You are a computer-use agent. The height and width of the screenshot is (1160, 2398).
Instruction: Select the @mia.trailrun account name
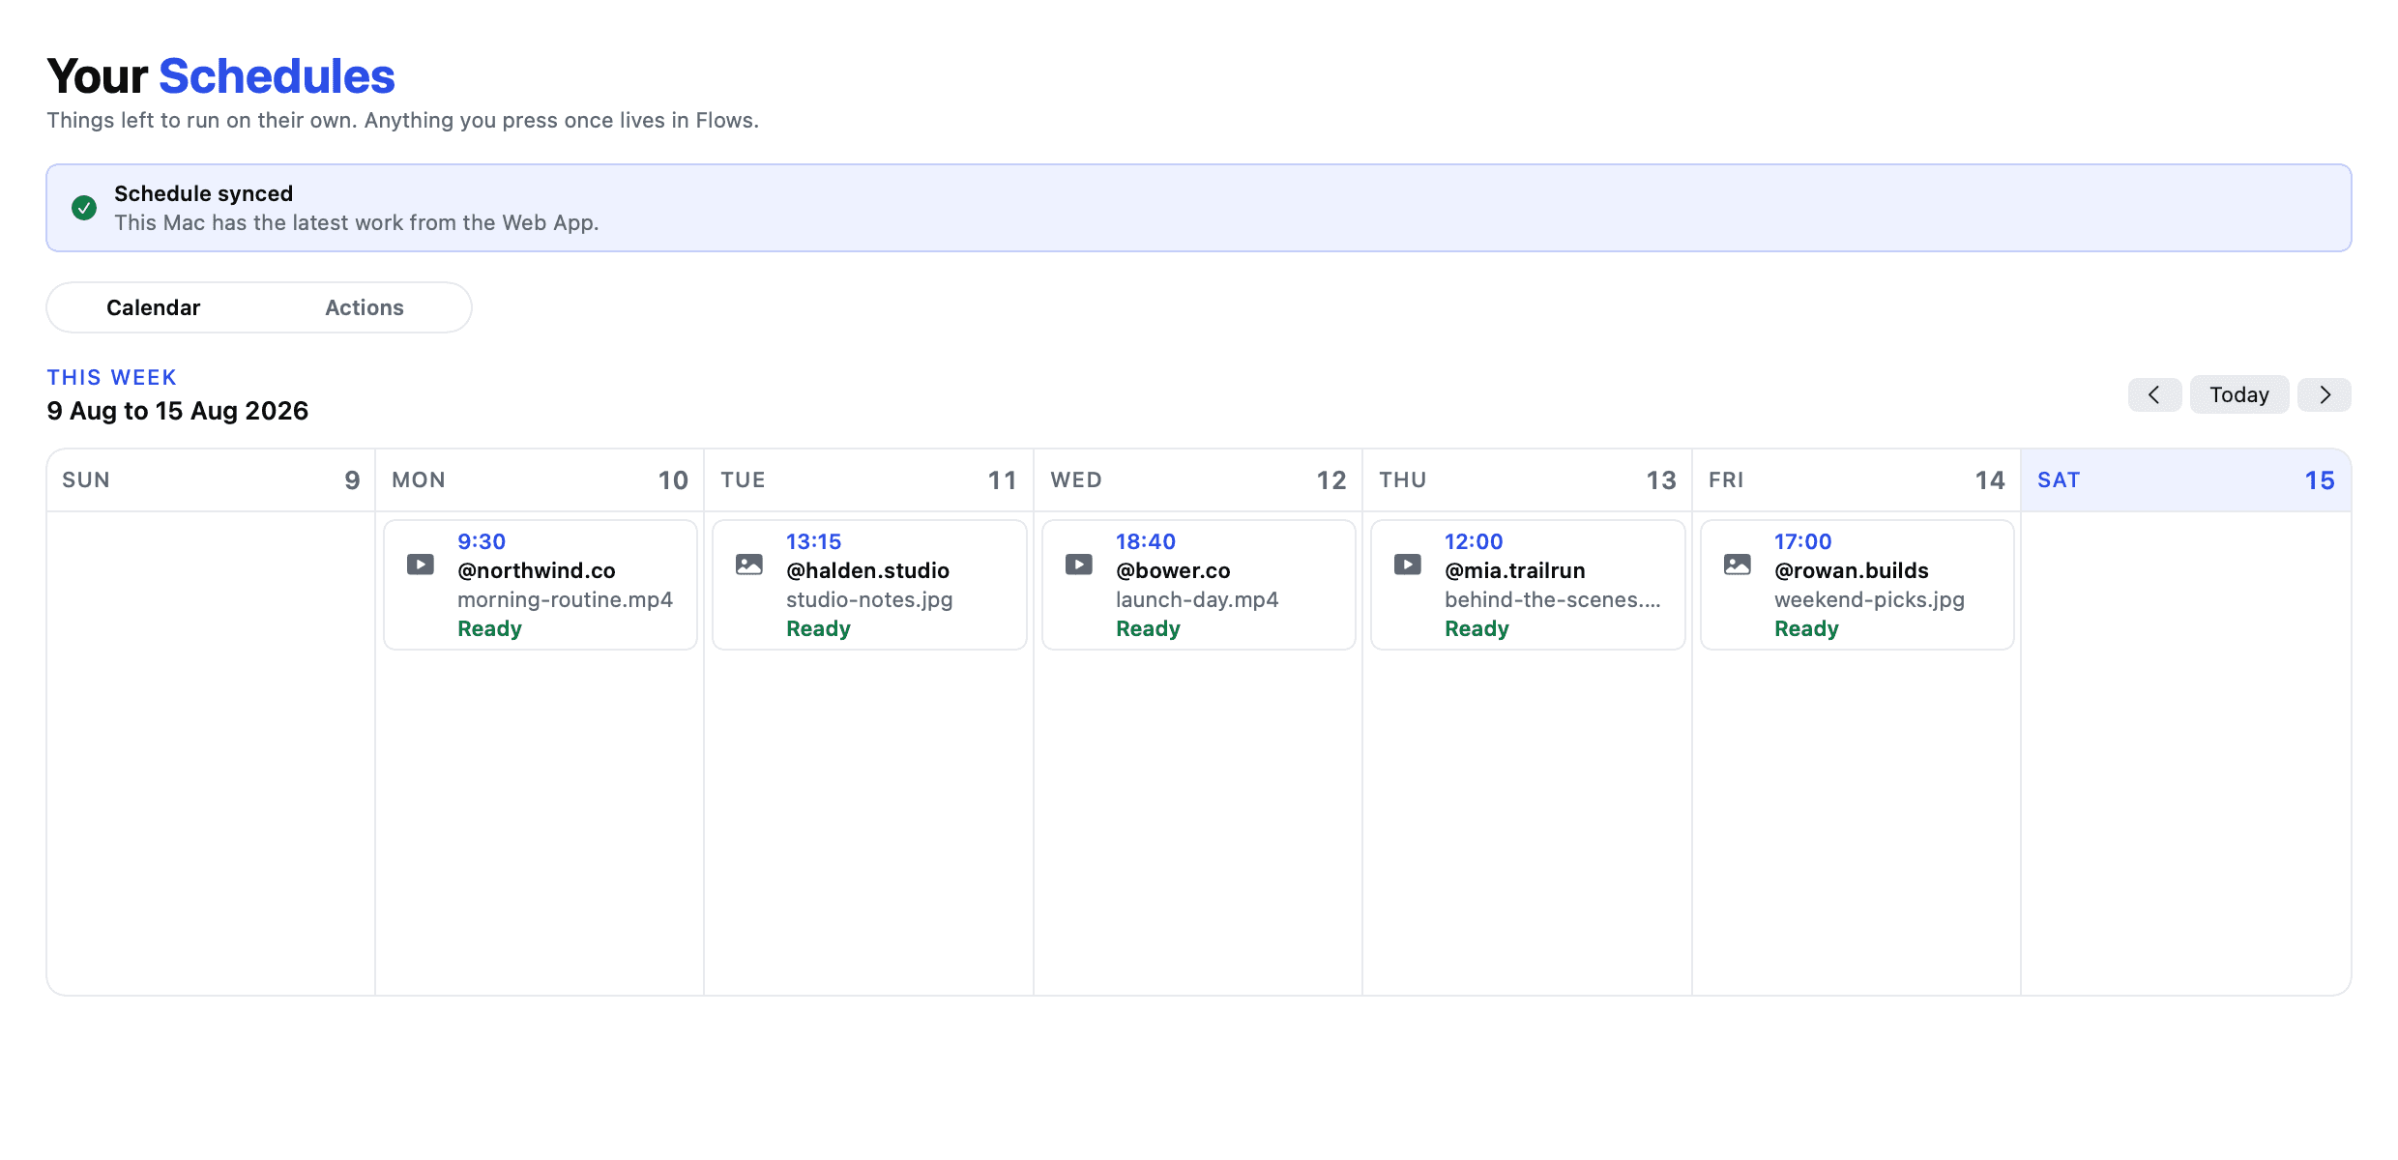pyautogui.click(x=1514, y=570)
